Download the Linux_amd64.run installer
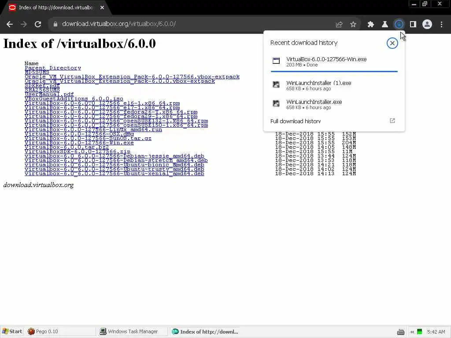The height and width of the screenshot is (338, 451). pyautogui.click(x=93, y=130)
